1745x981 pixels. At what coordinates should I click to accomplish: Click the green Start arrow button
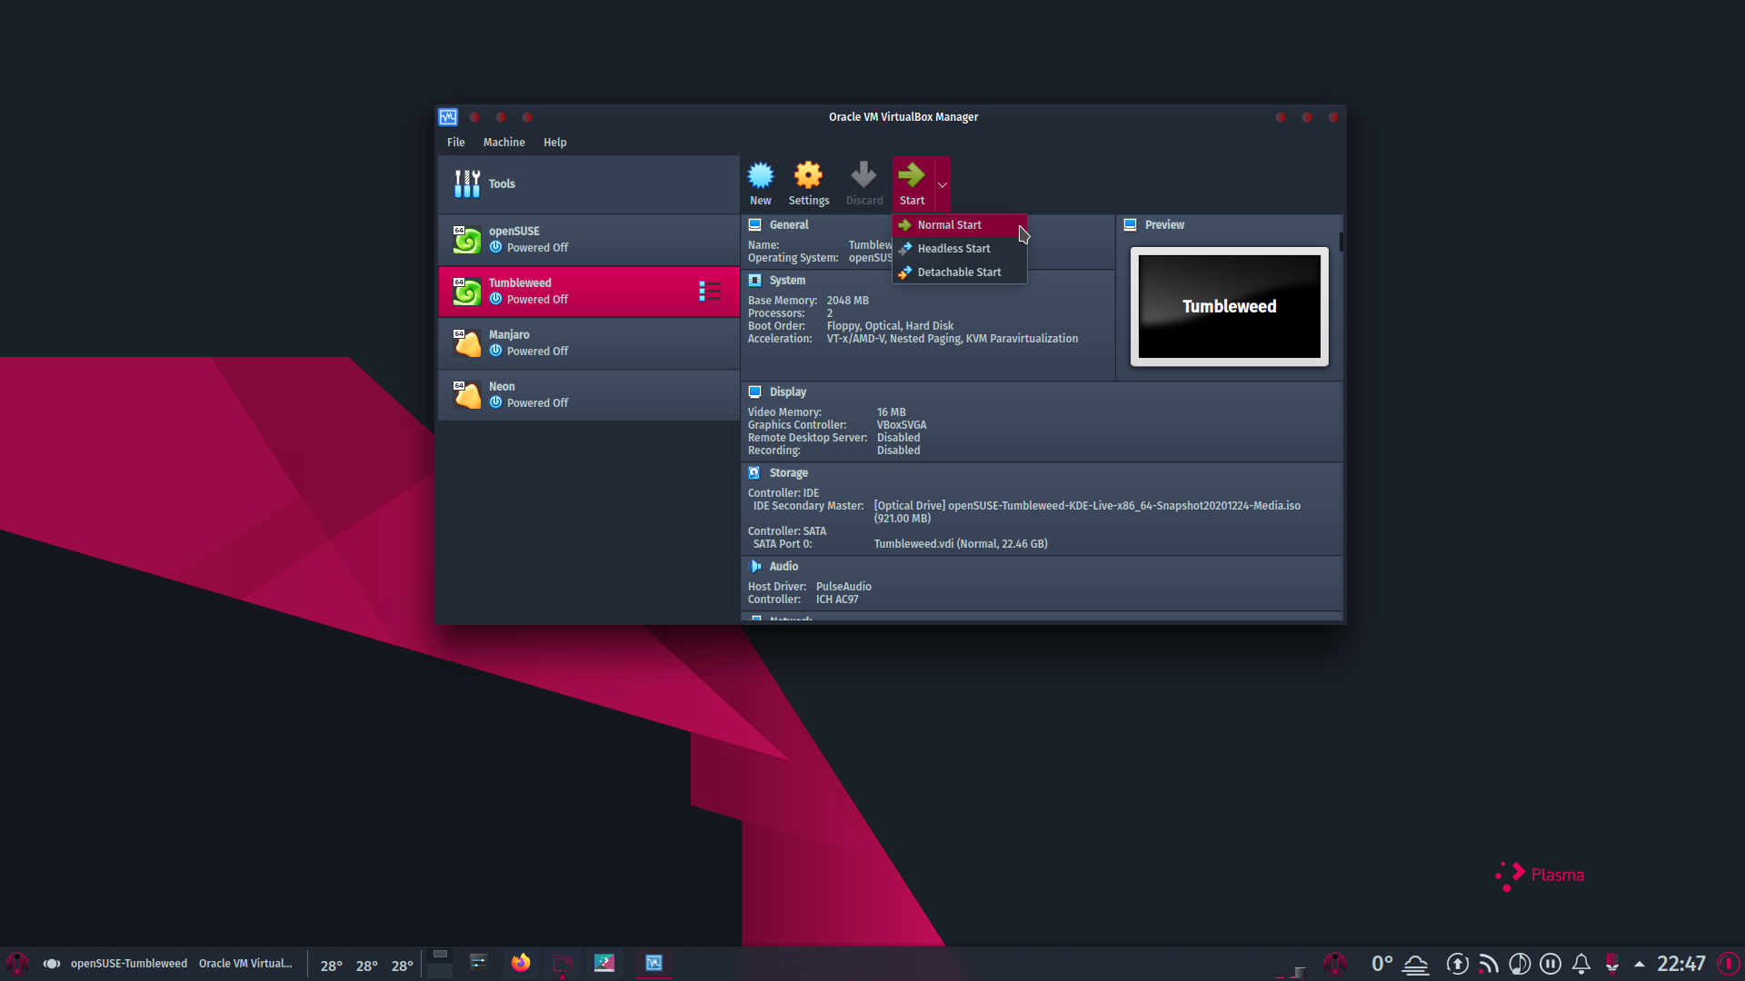(x=912, y=183)
